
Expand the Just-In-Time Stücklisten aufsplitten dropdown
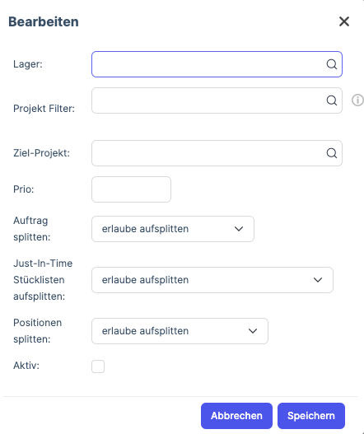point(212,280)
